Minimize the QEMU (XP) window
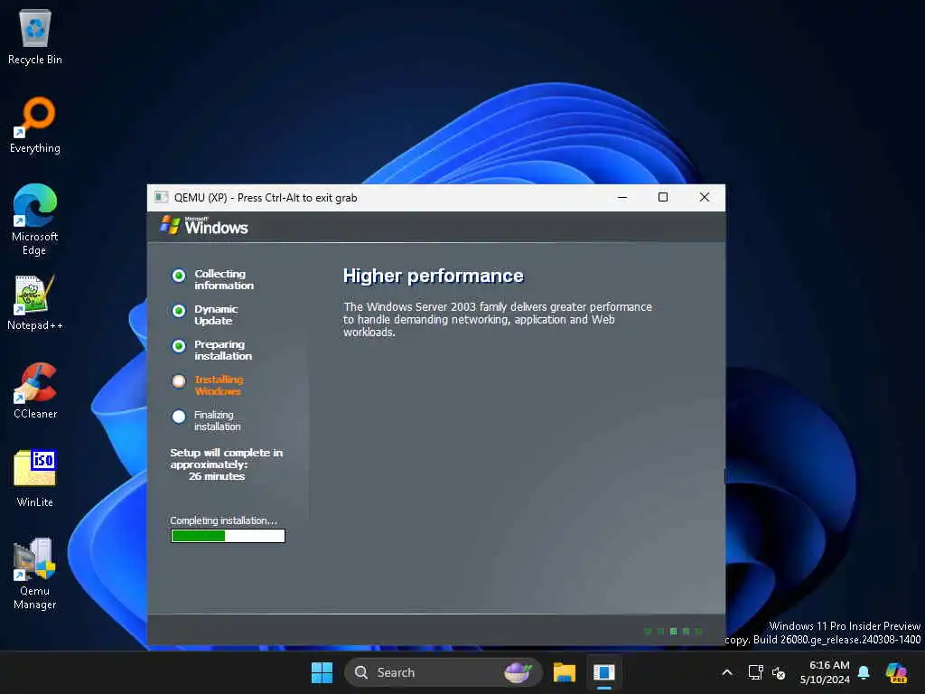The width and height of the screenshot is (925, 694). 622,197
